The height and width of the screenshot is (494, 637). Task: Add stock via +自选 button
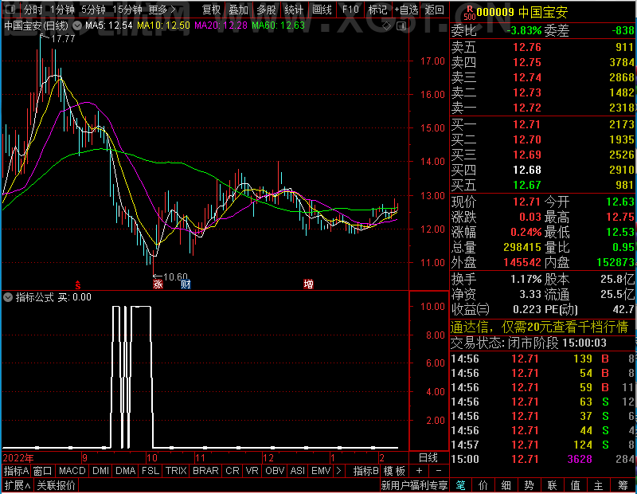point(406,10)
